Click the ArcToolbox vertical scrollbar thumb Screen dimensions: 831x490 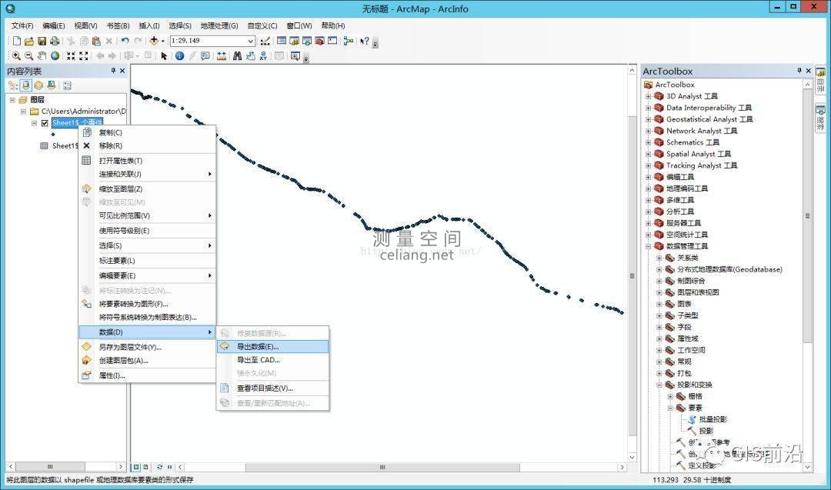(808, 216)
